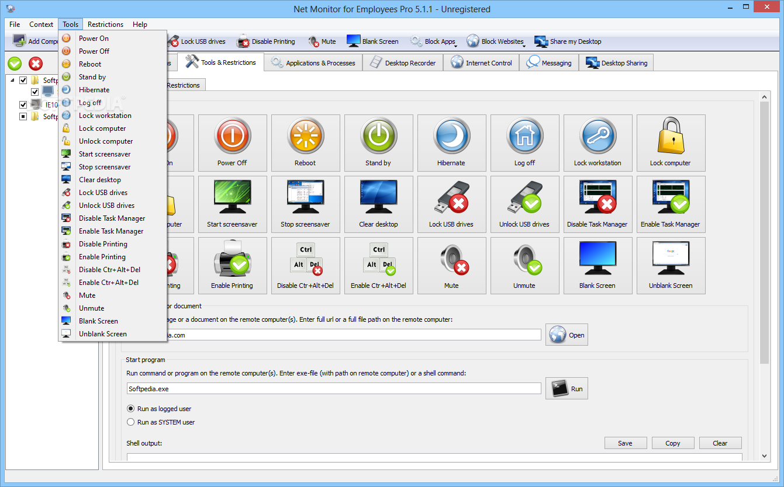784x487 pixels.
Task: Click Lock USB drives in top toolbar
Action: click(196, 41)
